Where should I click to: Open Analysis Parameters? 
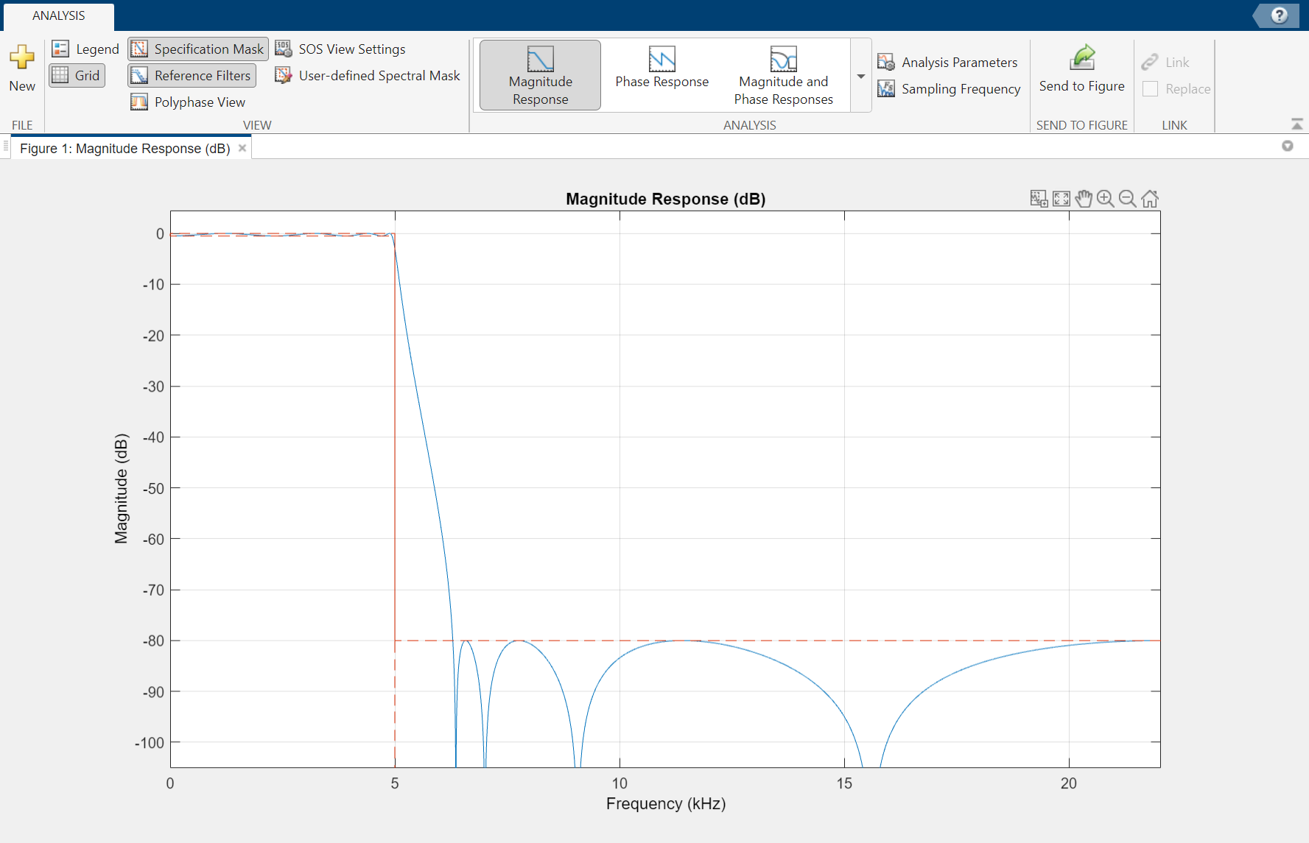point(947,63)
